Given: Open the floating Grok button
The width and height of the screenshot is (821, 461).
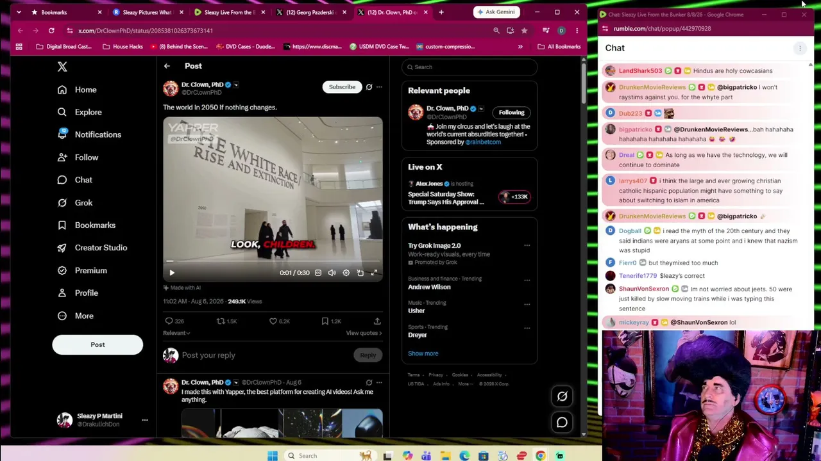Looking at the screenshot, I should pos(562,396).
